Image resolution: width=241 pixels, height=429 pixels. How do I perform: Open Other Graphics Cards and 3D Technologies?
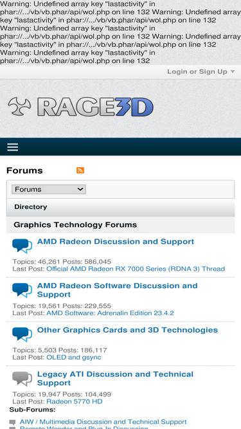[x=127, y=330]
